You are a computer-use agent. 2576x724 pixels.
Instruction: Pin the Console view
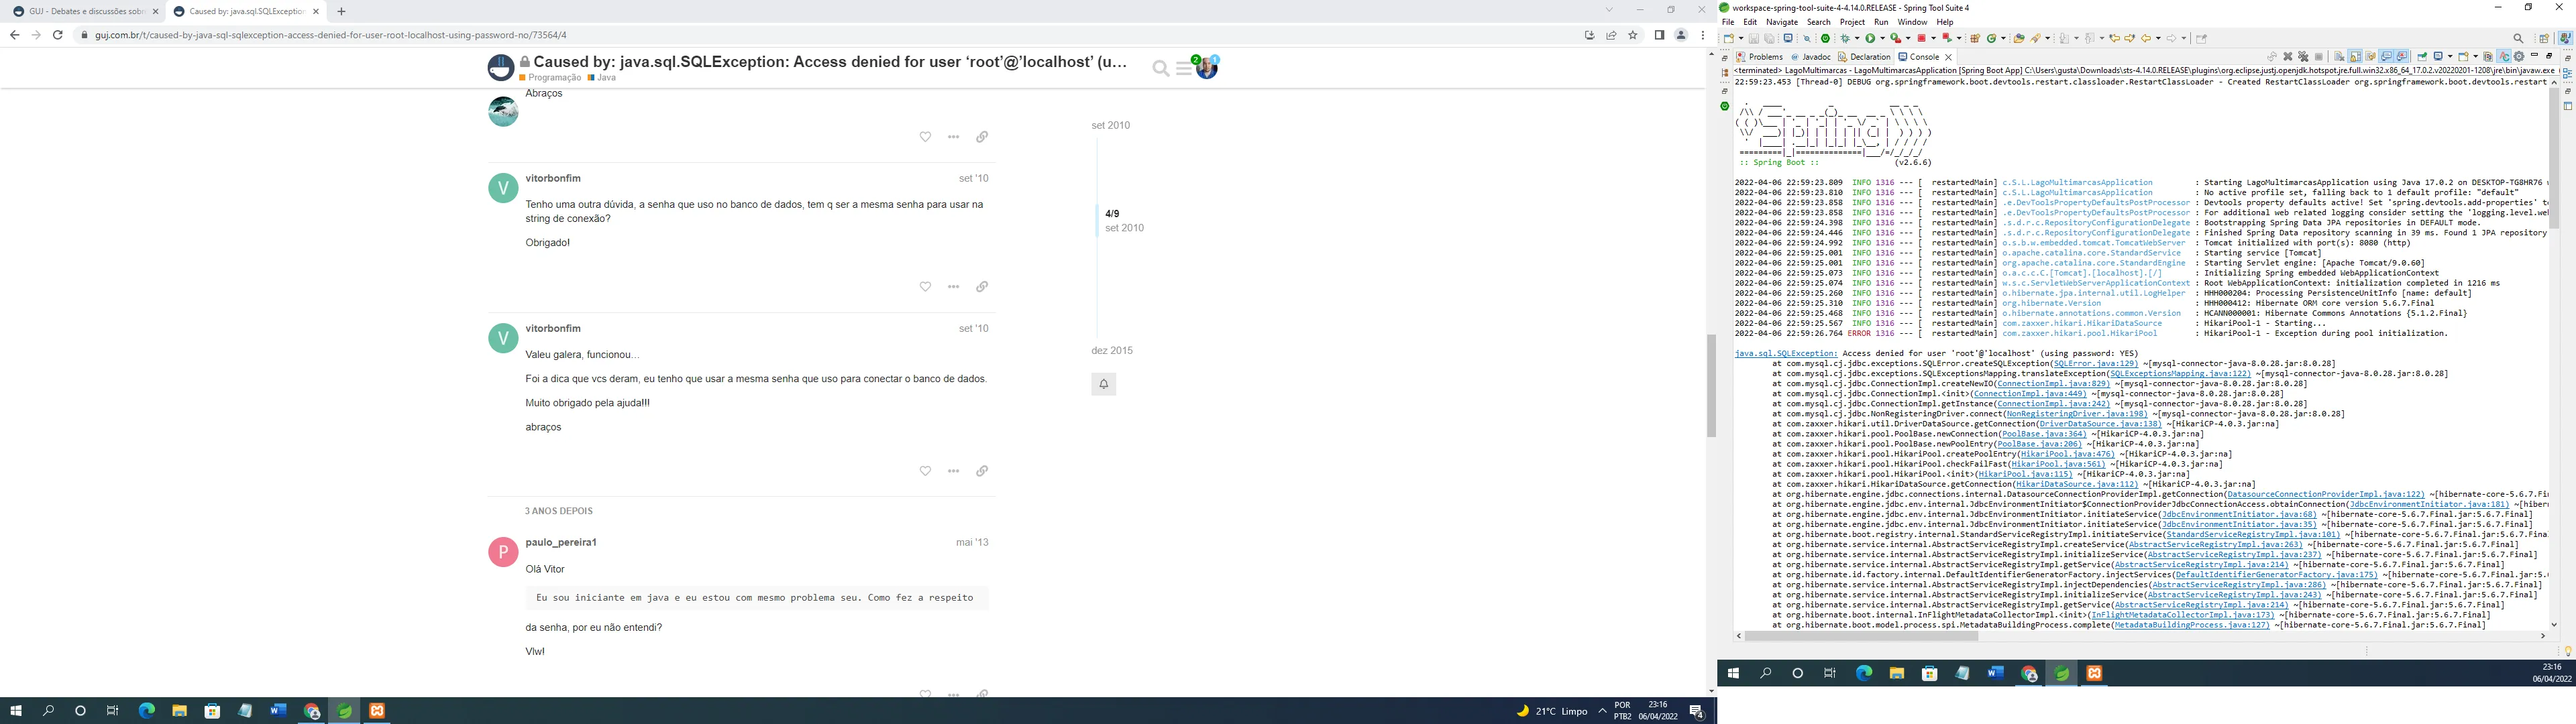click(2423, 57)
